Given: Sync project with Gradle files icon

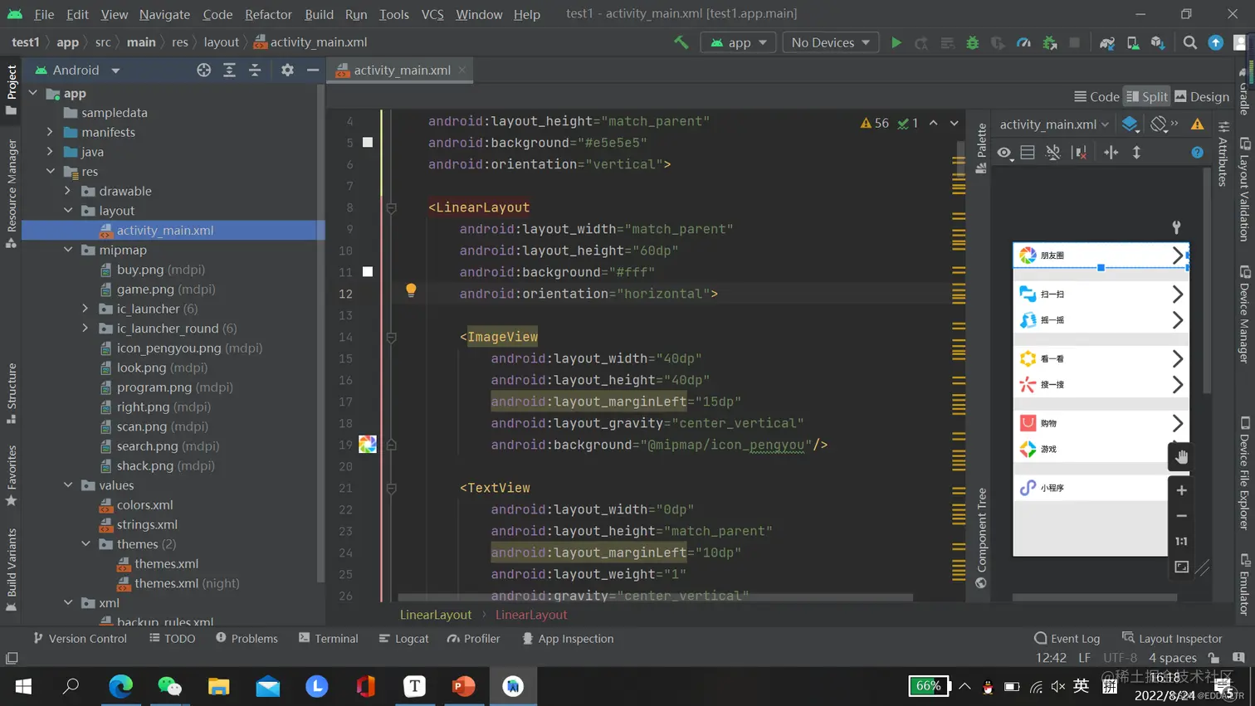Looking at the screenshot, I should [x=1106, y=42].
